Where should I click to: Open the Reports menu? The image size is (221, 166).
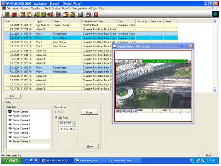66,8
